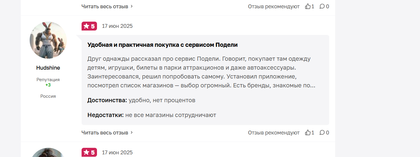420x157 pixels.
Task: Expand the topmost review using its chevron arrow
Action: pyautogui.click(x=132, y=6)
